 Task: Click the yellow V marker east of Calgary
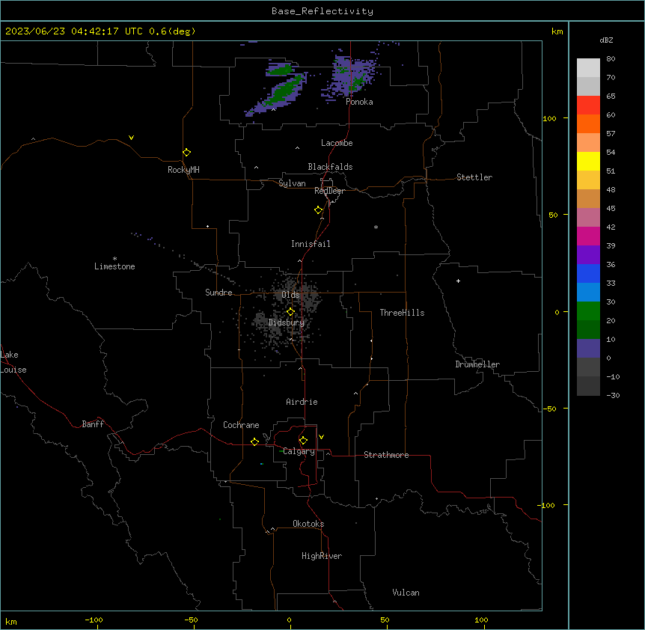pos(321,437)
